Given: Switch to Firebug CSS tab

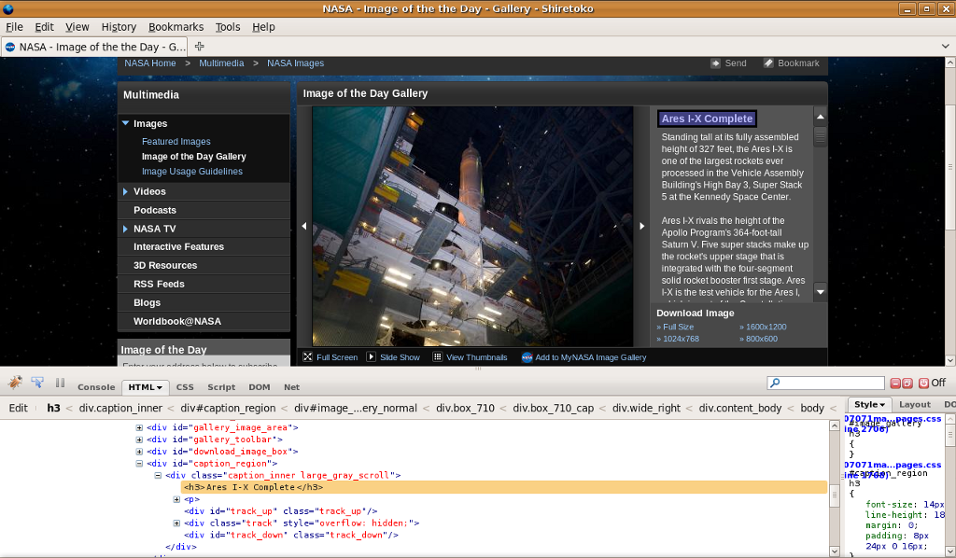Looking at the screenshot, I should [185, 387].
